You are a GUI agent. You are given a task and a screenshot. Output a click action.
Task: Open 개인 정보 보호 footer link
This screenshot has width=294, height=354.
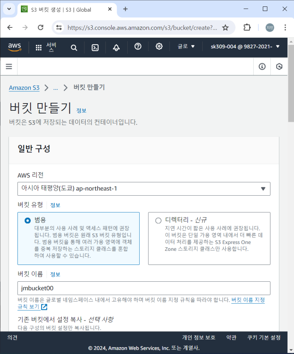click(199, 338)
